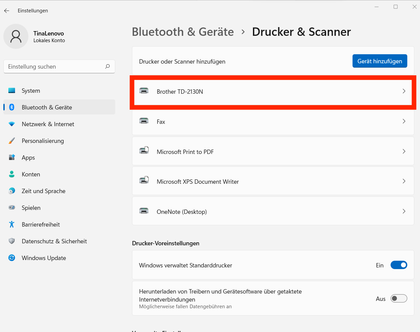Image resolution: width=420 pixels, height=332 pixels.
Task: Open Datenschutz & Sicherheit settings
Action: [59, 241]
